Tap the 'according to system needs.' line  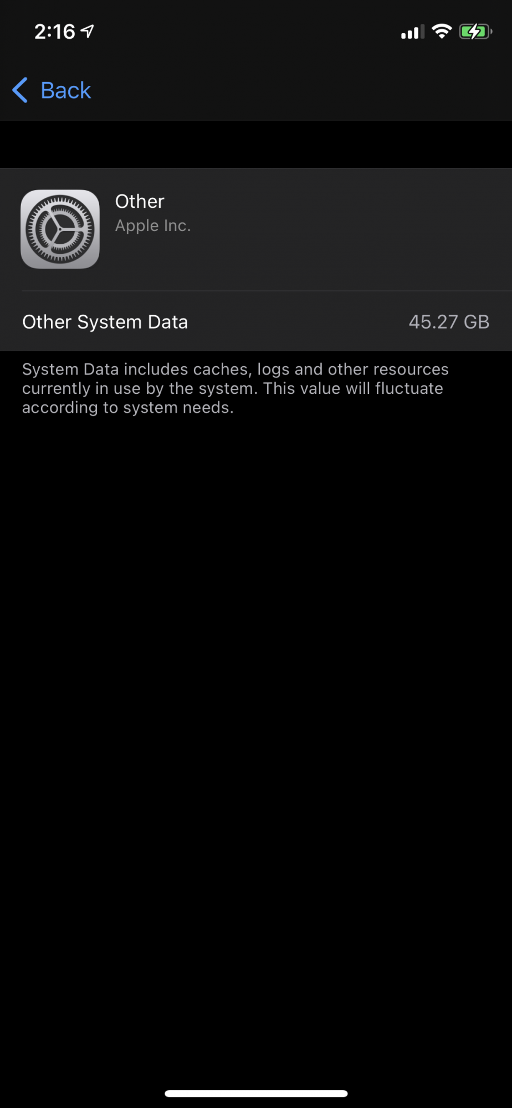pyautogui.click(x=128, y=408)
